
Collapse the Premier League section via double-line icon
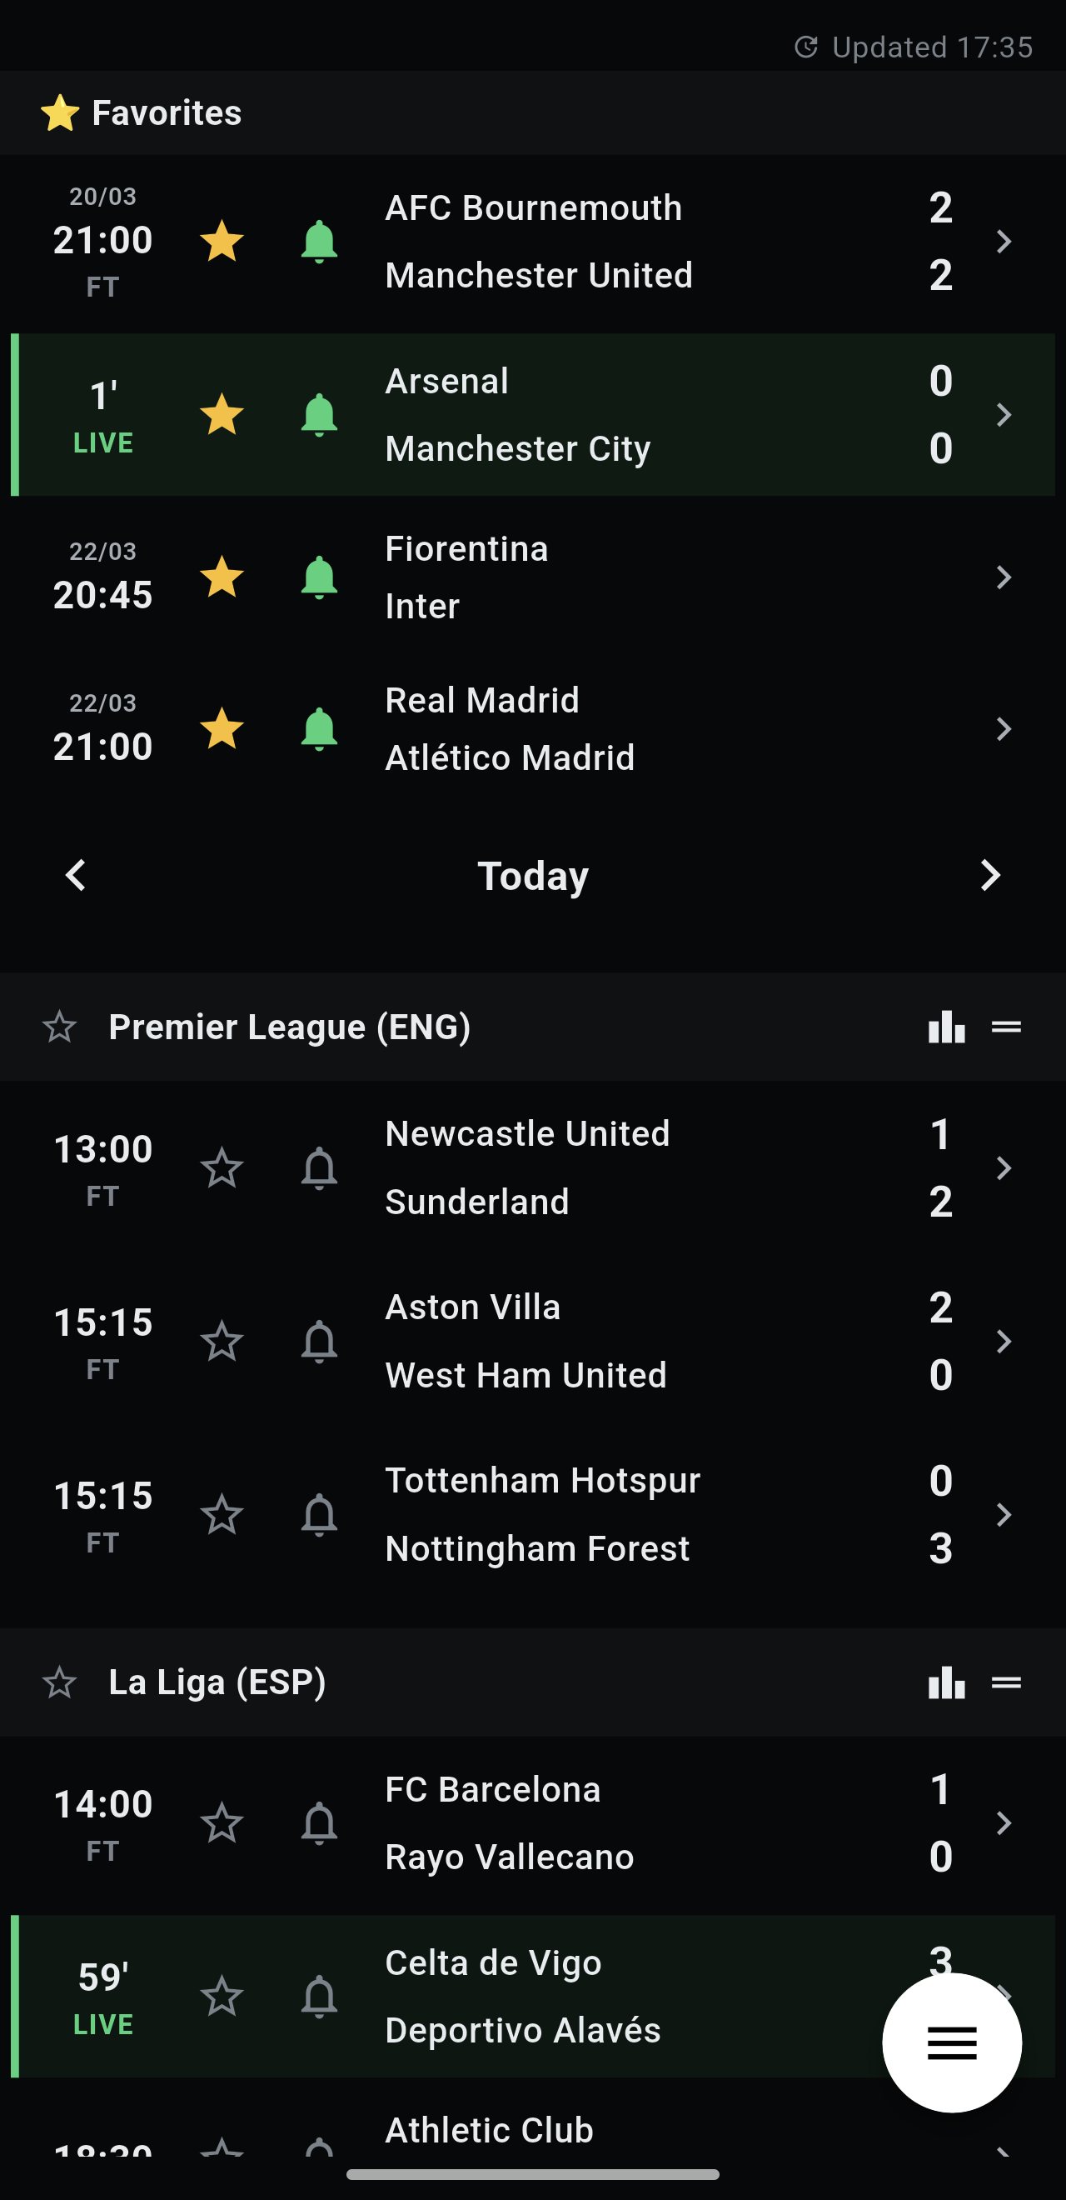pos(1006,1027)
